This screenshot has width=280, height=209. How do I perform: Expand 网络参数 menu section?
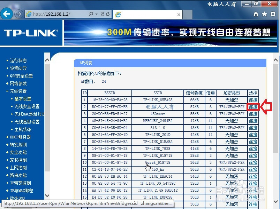18,83
